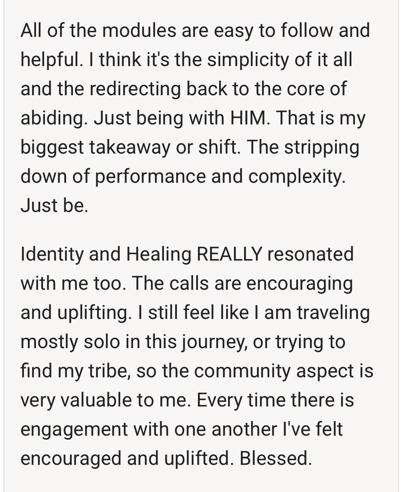
Task: Click the final word "Blessed"
Action: 275,458
